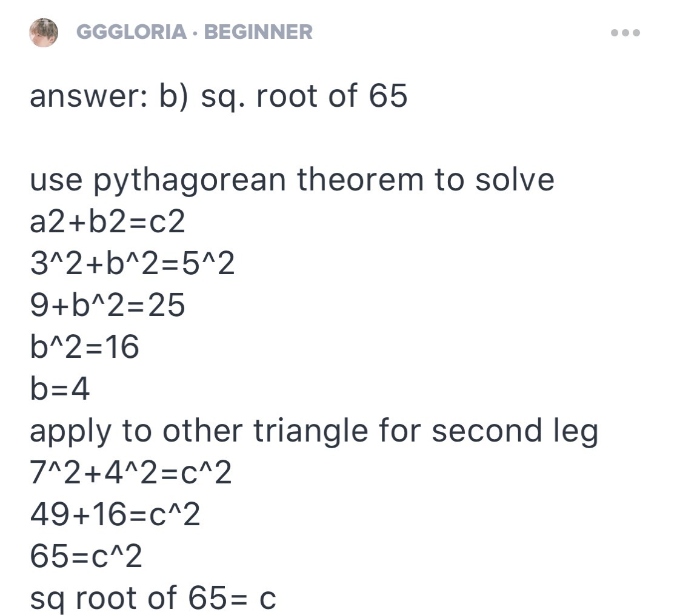Click 'use pythagorean theorem to solve' text
This screenshot has width=680, height=615.
pyautogui.click(x=292, y=180)
